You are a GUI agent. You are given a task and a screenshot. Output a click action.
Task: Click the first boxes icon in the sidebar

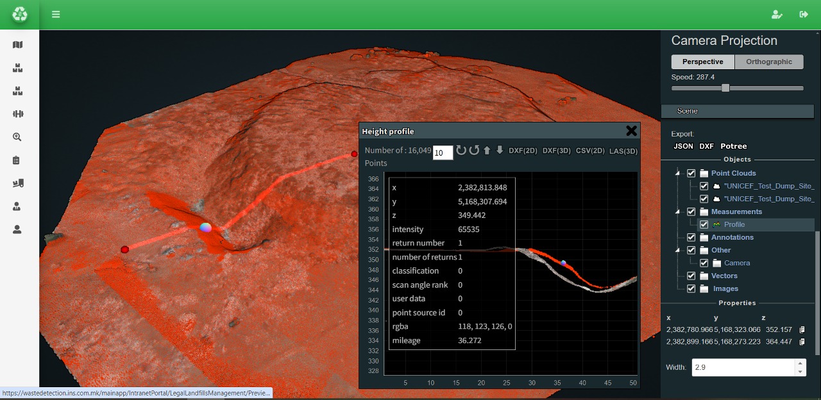point(17,68)
